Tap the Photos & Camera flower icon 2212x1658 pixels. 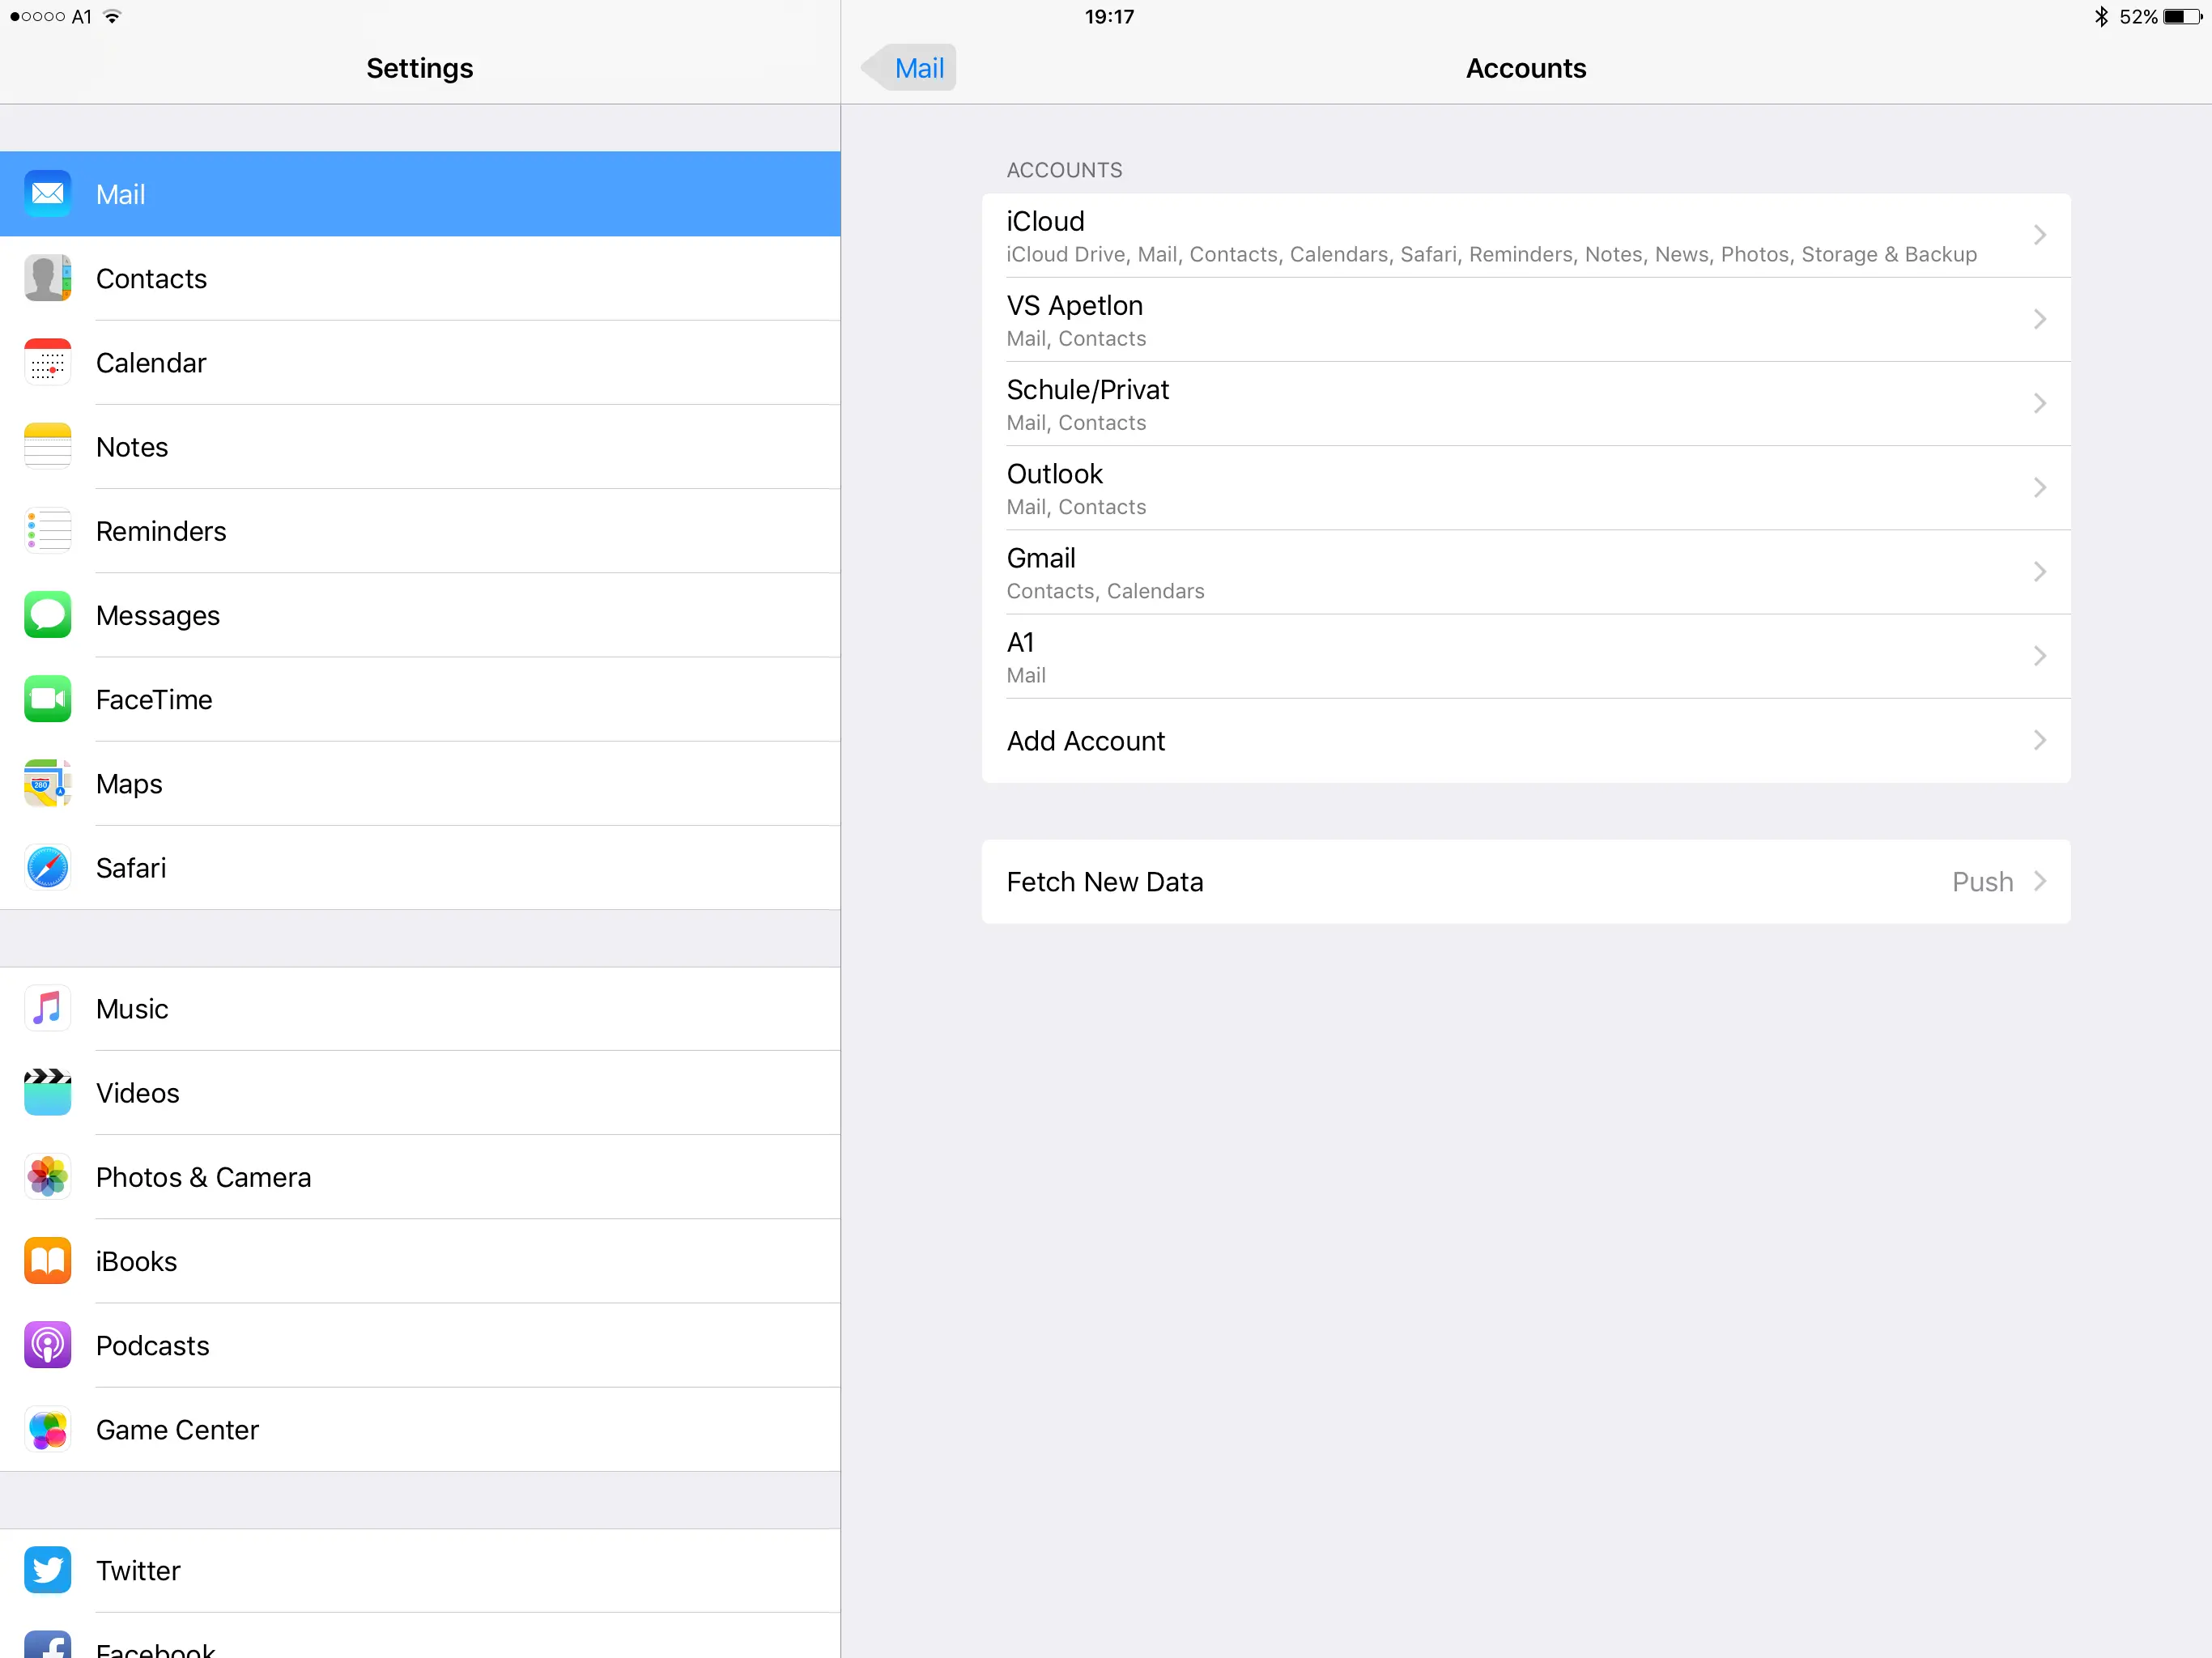pyautogui.click(x=47, y=1177)
